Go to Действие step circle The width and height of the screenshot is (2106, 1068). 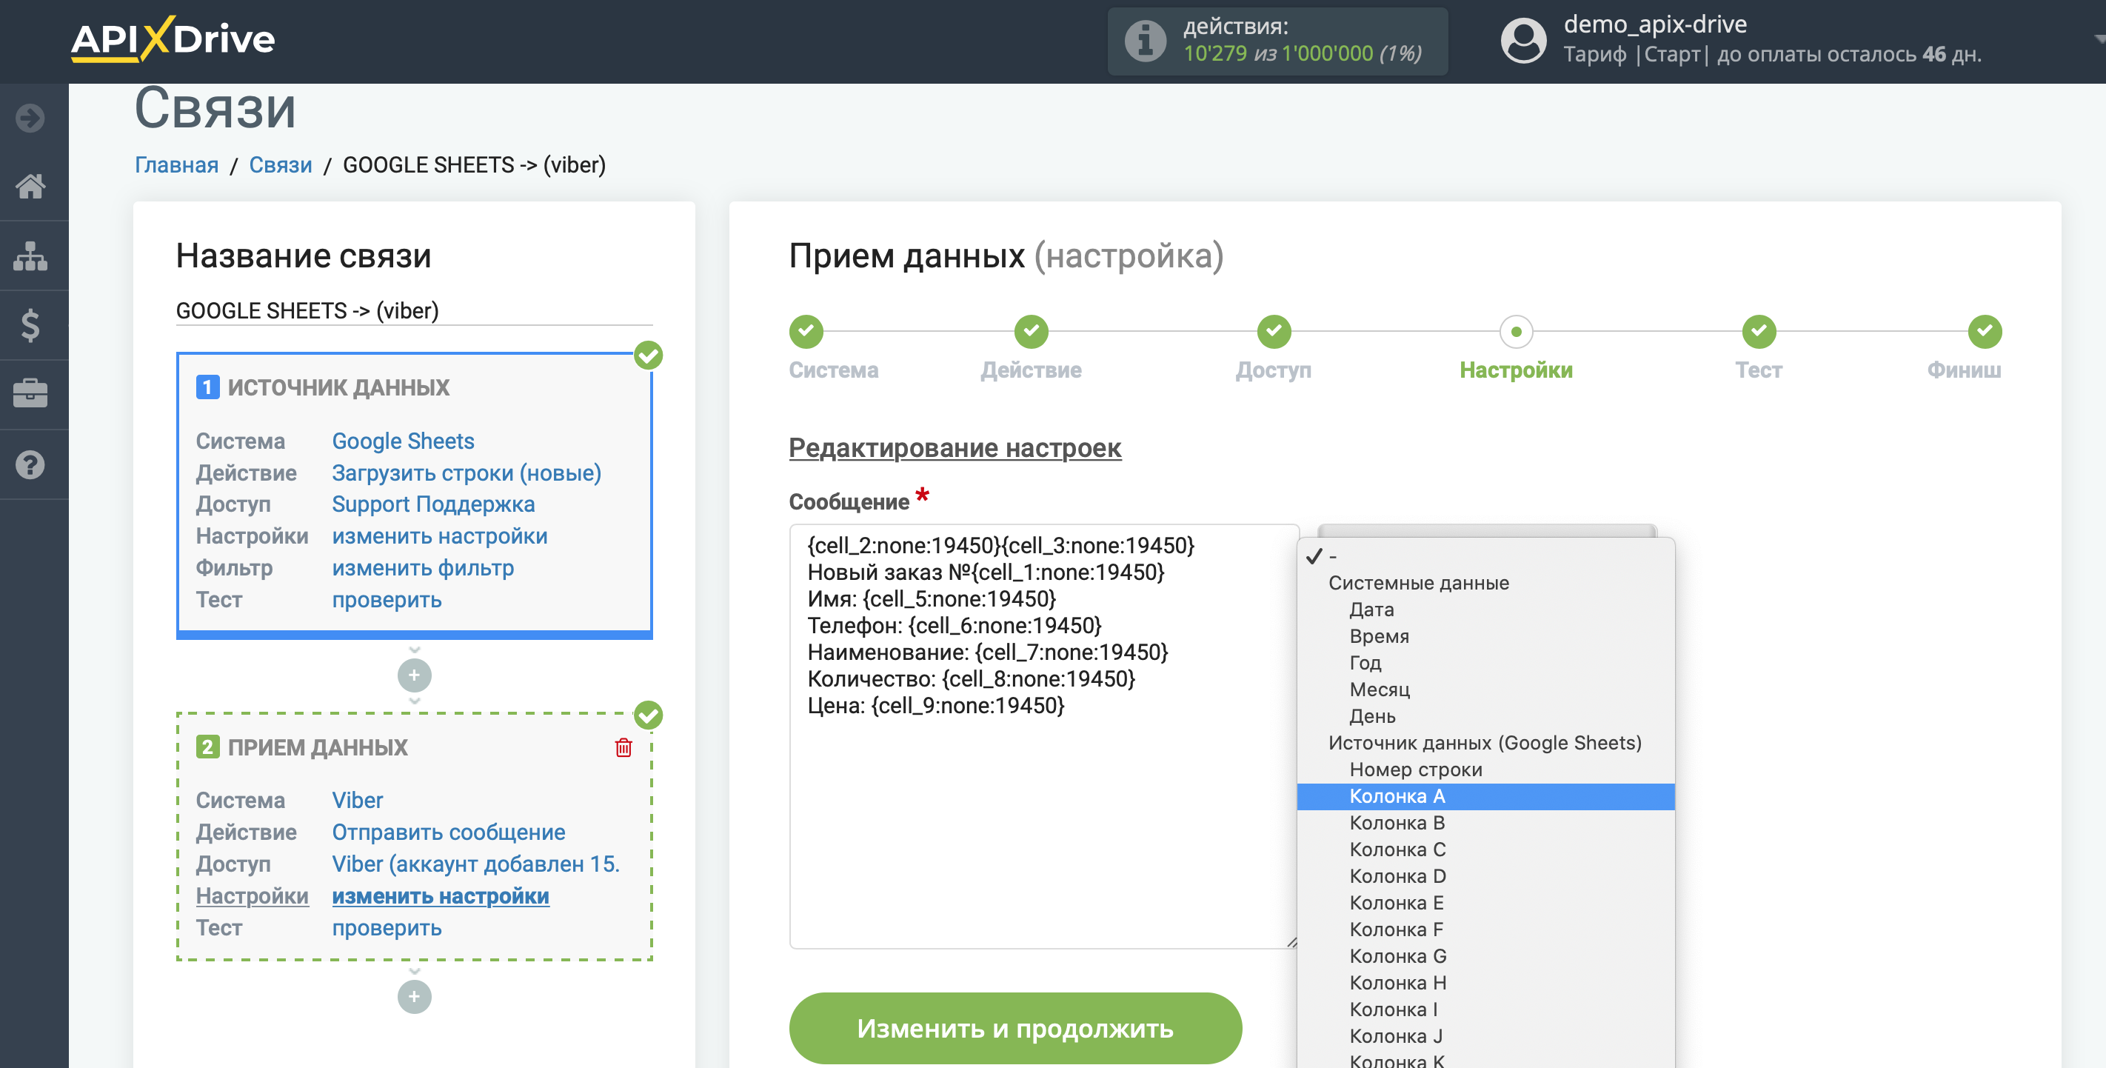[x=1031, y=331]
